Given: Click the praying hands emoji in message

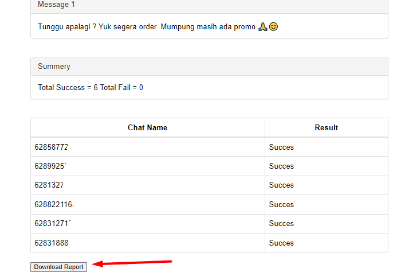Looking at the screenshot, I should click(263, 27).
